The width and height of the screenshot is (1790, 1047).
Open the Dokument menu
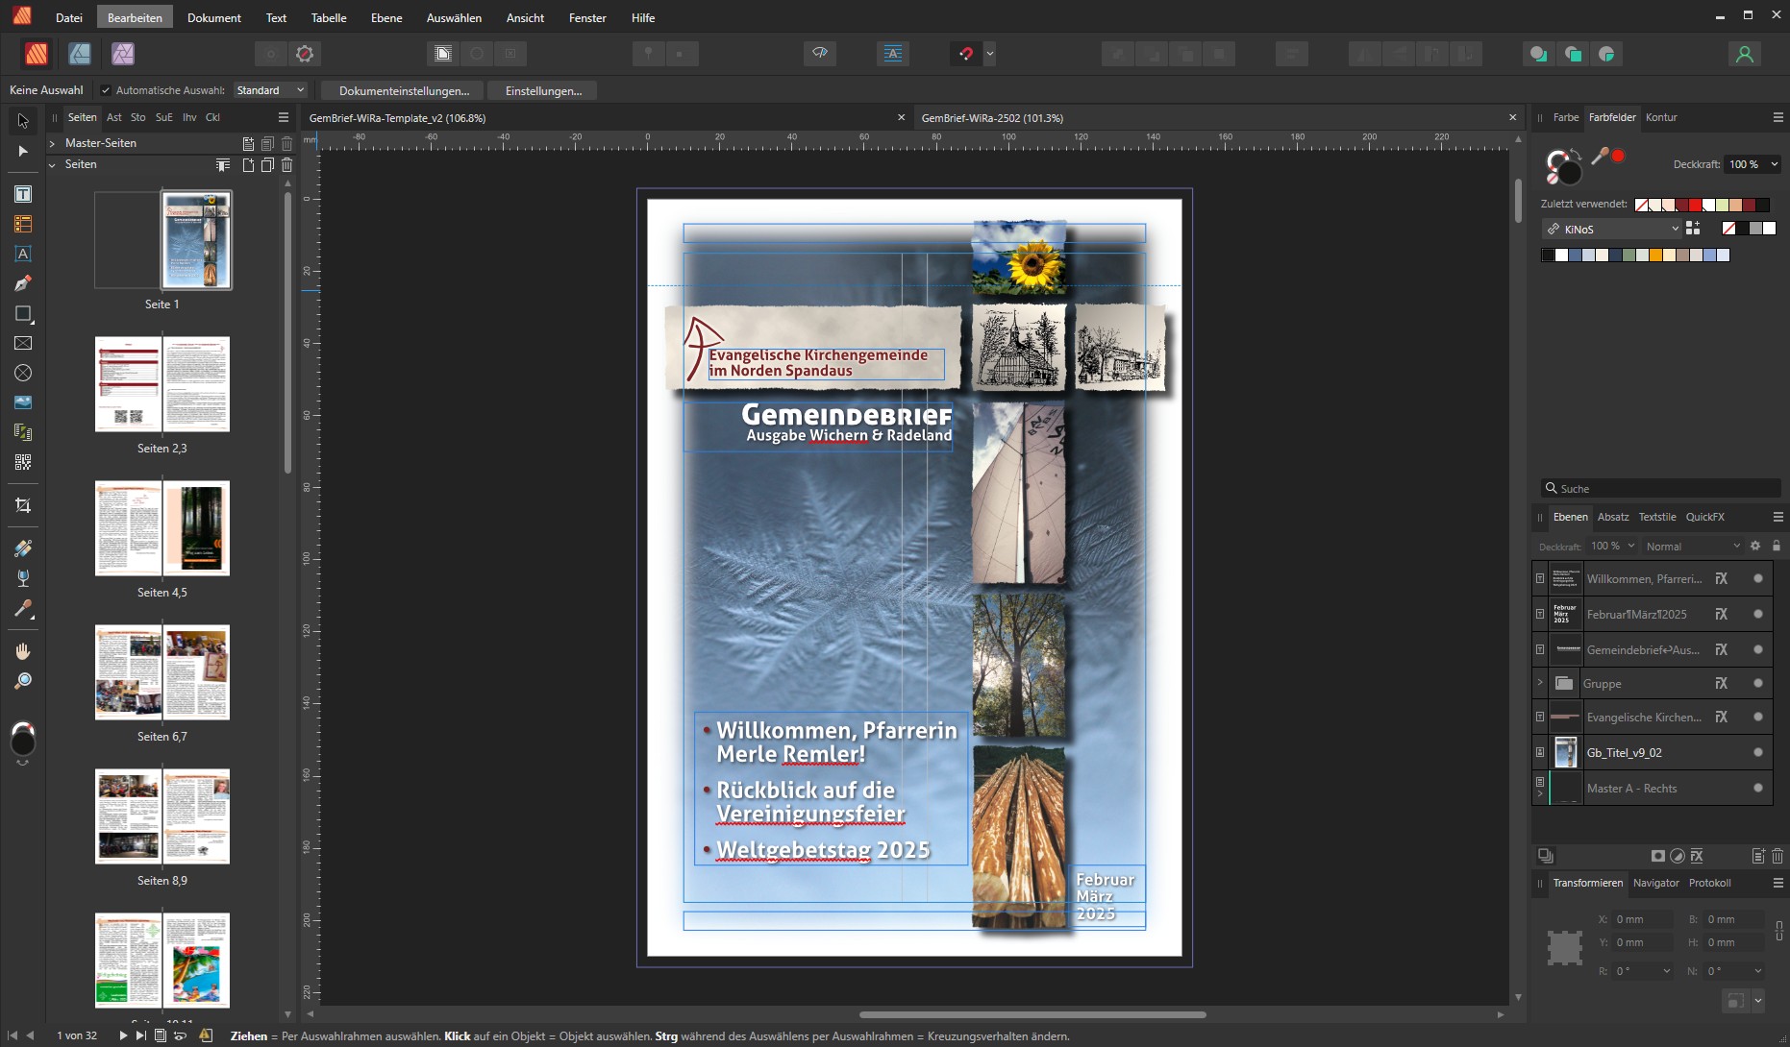[214, 17]
